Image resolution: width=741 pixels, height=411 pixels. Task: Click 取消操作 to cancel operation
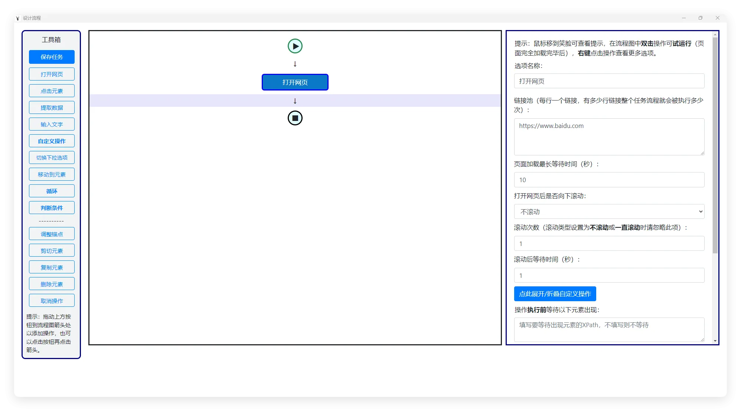click(x=52, y=300)
